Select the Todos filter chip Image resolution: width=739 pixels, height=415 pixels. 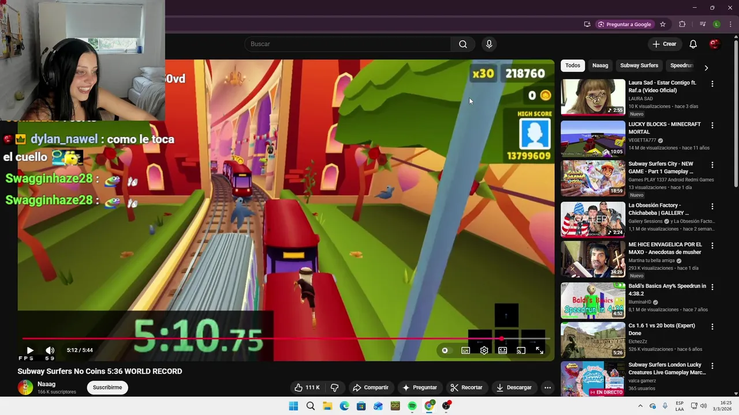pos(573,65)
